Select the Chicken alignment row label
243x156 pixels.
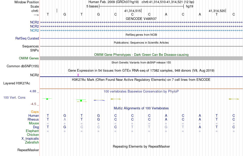coord(33,135)
